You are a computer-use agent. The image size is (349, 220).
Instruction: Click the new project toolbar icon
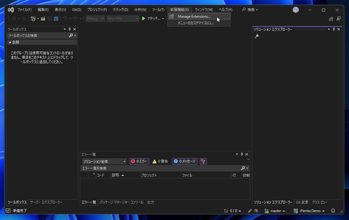click(x=33, y=18)
